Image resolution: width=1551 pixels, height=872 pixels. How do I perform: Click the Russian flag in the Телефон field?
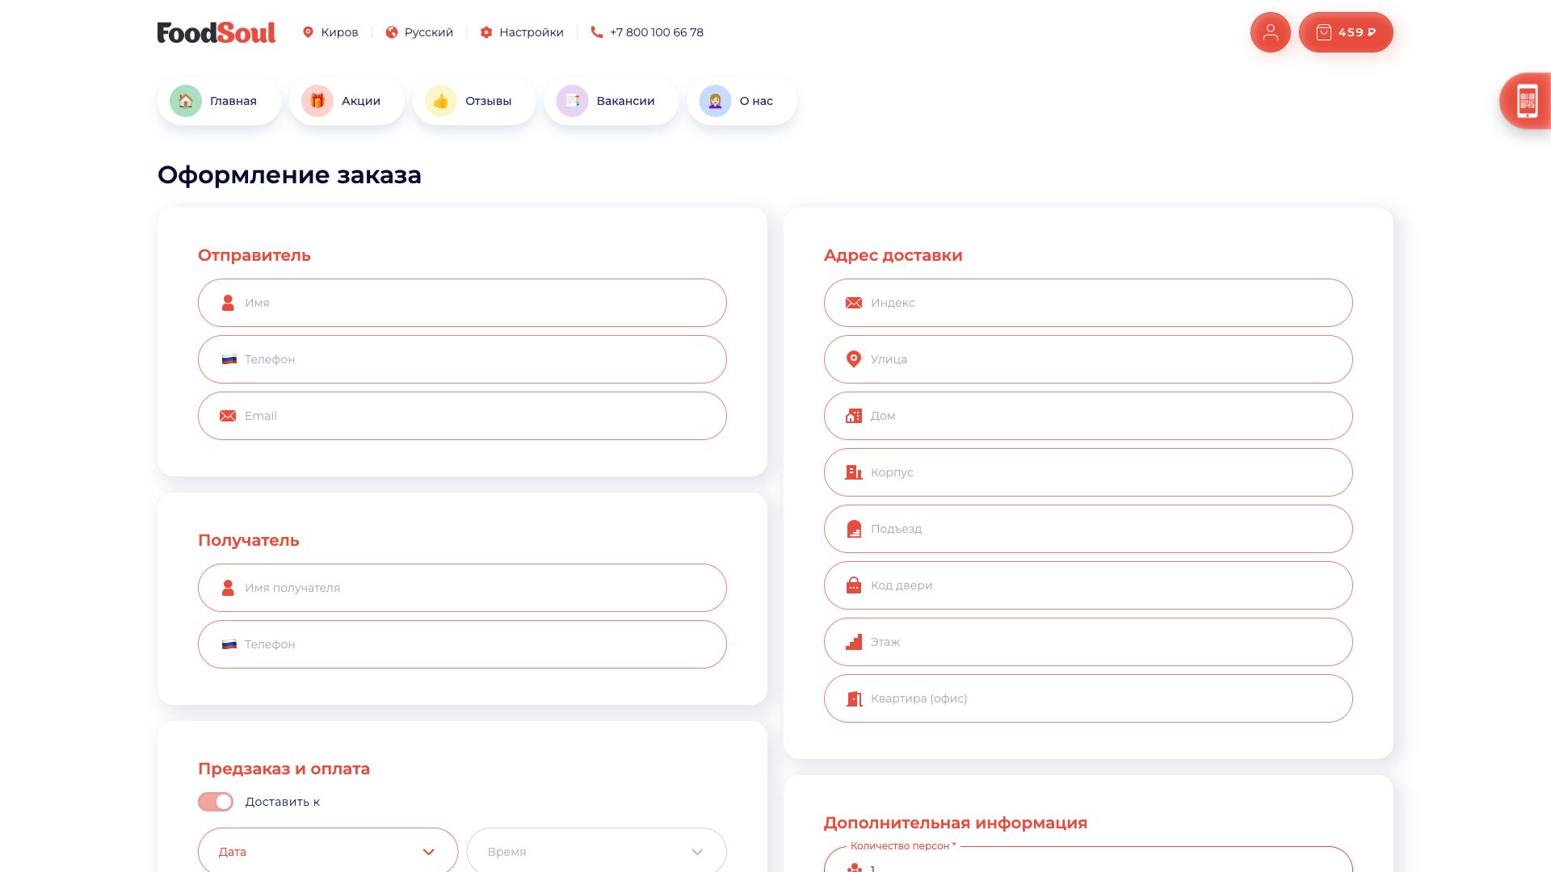pyautogui.click(x=229, y=359)
